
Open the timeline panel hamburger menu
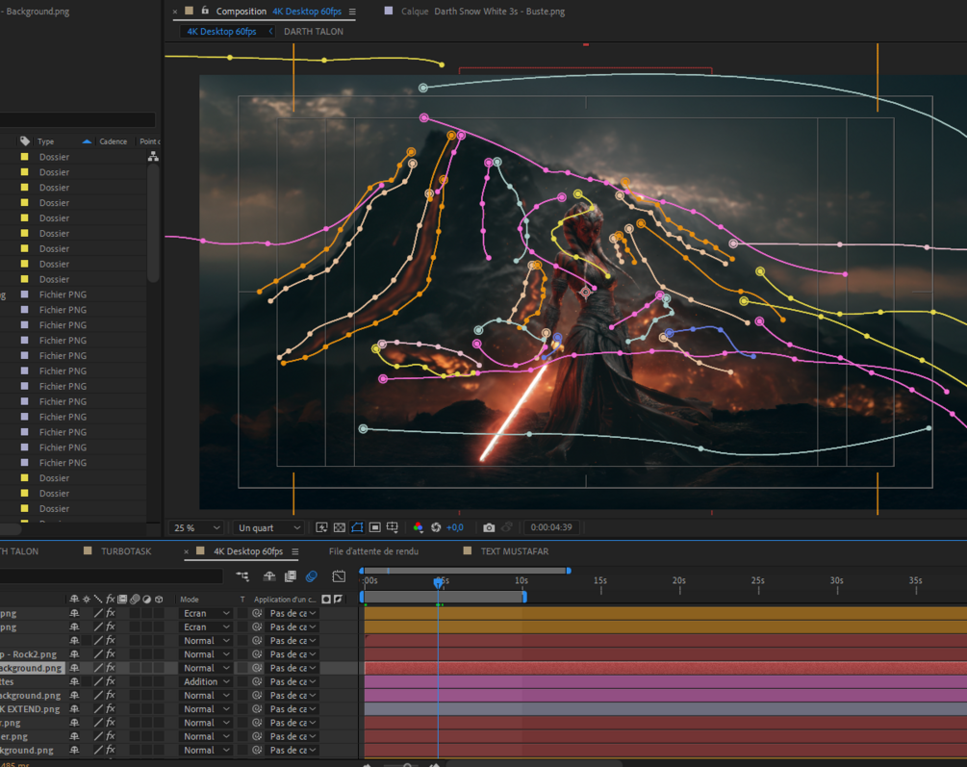pos(294,551)
